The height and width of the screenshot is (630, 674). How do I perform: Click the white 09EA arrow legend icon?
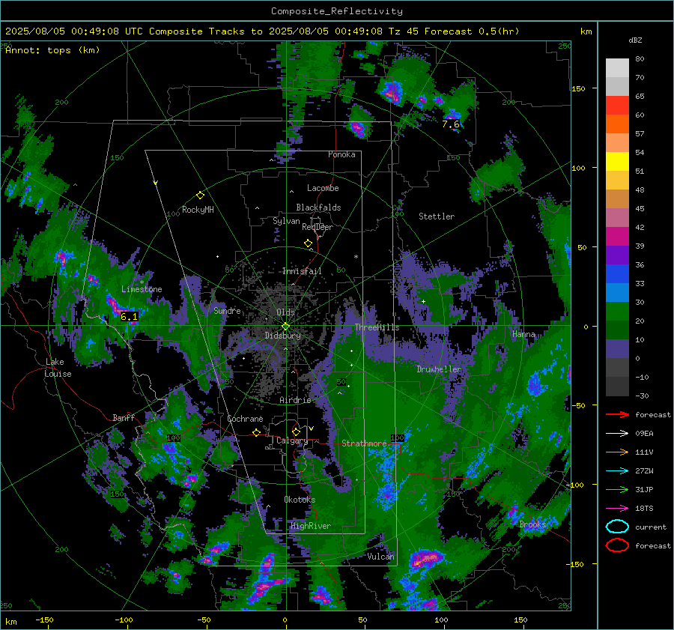pos(617,433)
